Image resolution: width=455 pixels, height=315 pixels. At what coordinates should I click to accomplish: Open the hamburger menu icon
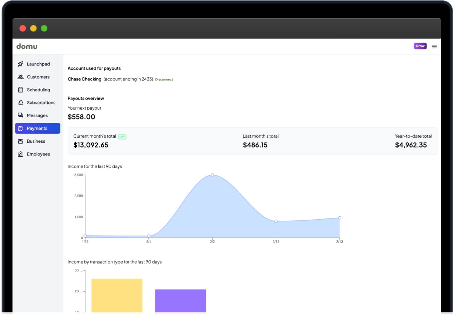pos(434,46)
